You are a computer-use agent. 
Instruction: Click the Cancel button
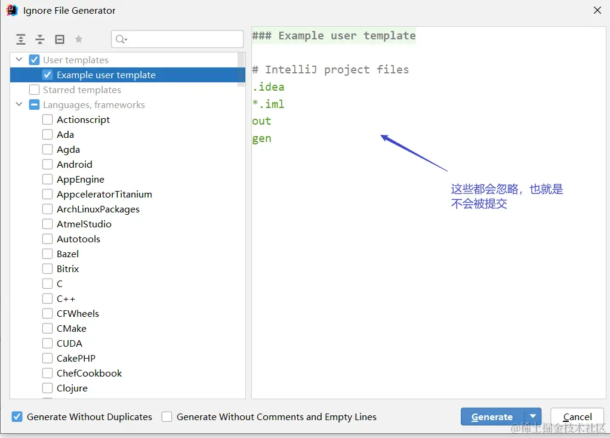click(x=577, y=417)
